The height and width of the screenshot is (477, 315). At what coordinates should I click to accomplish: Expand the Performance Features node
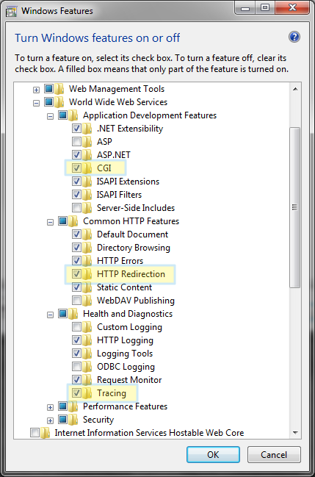(x=50, y=407)
